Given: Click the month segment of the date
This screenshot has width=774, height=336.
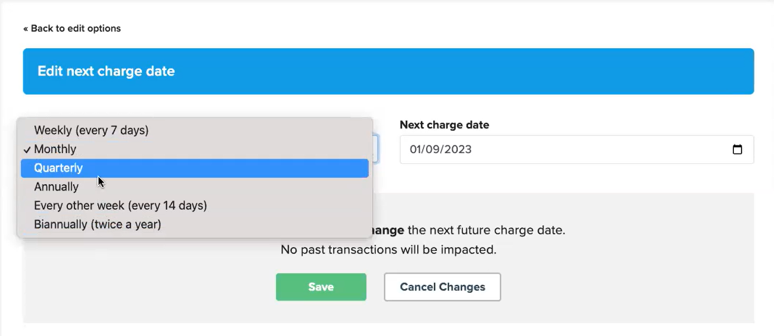Looking at the screenshot, I should coord(417,150).
